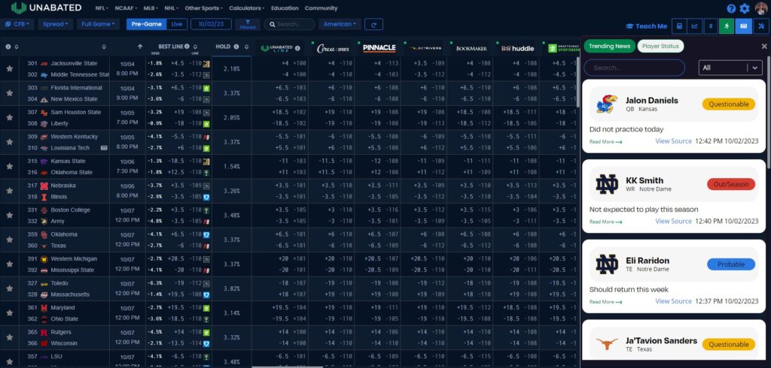Open settings gear in top bar
The height and width of the screenshot is (368, 771).
point(745,8)
